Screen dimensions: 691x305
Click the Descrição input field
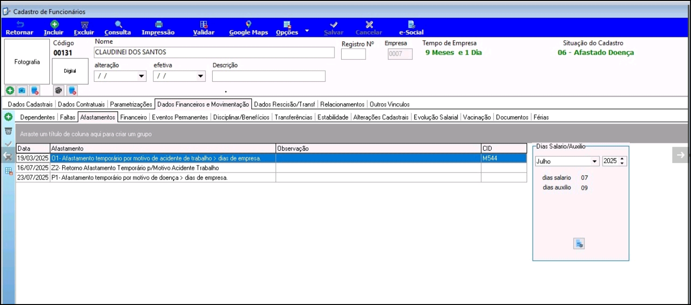click(x=269, y=76)
